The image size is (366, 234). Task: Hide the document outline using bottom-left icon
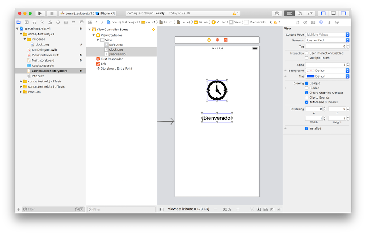pyautogui.click(x=161, y=209)
